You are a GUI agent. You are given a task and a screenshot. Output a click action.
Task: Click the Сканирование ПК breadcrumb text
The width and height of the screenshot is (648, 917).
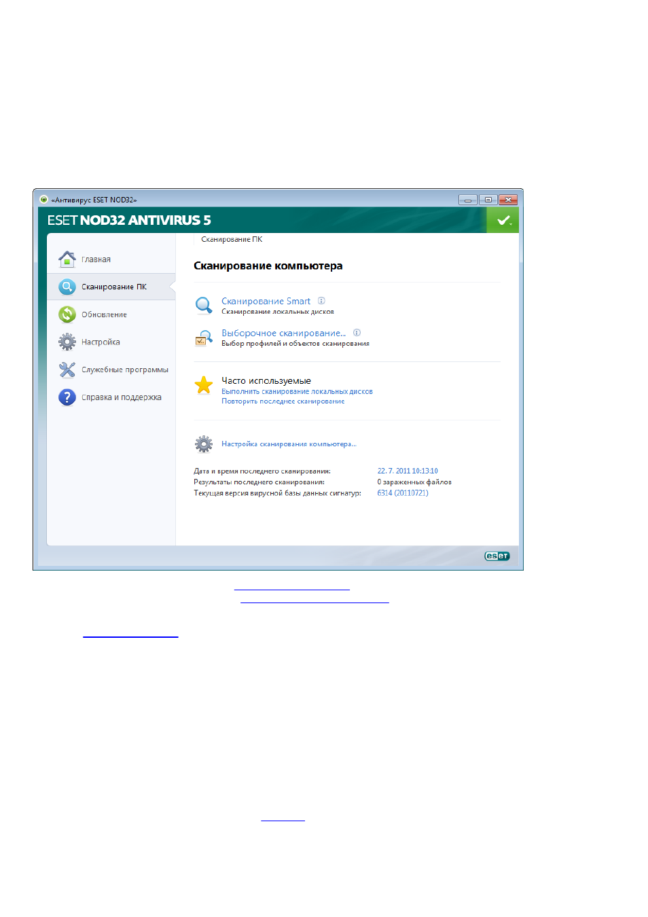point(232,239)
